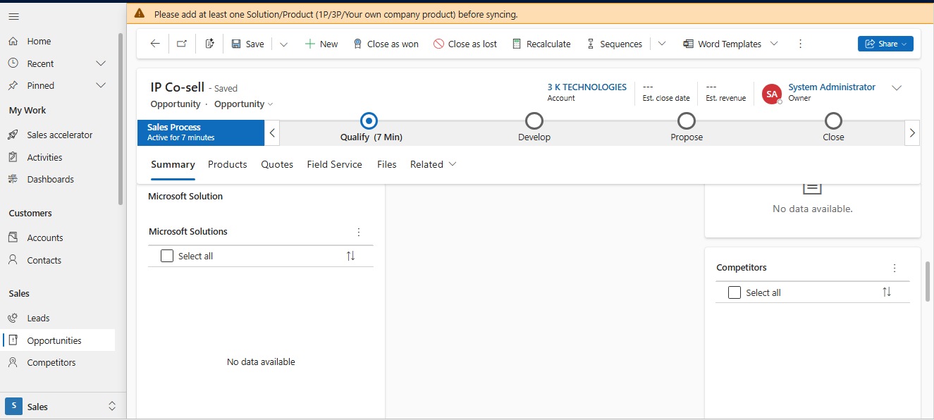Click the form's vertical scrollbar thumb
The image size is (934, 420).
928,282
